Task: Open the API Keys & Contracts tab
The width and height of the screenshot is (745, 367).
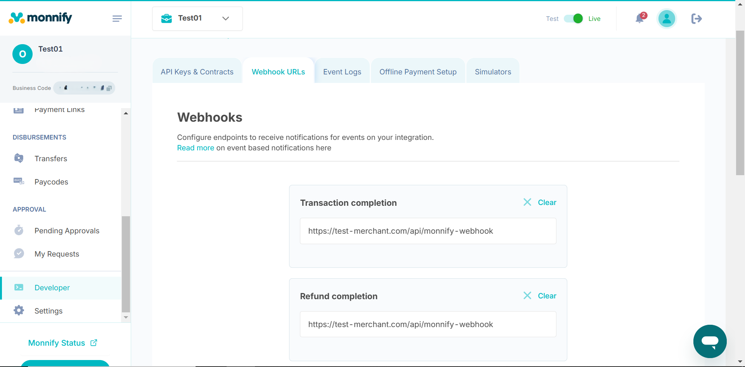Action: [x=197, y=72]
